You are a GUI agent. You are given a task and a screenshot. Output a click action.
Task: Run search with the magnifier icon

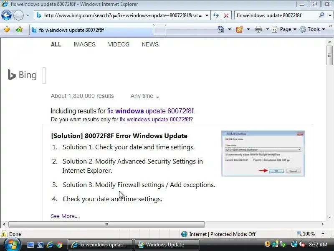tap(321, 15)
